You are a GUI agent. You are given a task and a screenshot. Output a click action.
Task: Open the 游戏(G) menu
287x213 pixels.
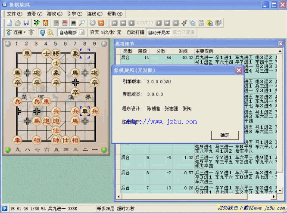(x=55, y=14)
